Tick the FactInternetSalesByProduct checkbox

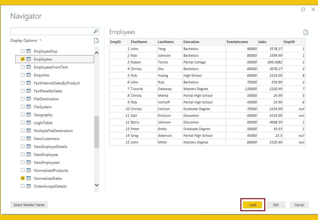tap(23, 83)
